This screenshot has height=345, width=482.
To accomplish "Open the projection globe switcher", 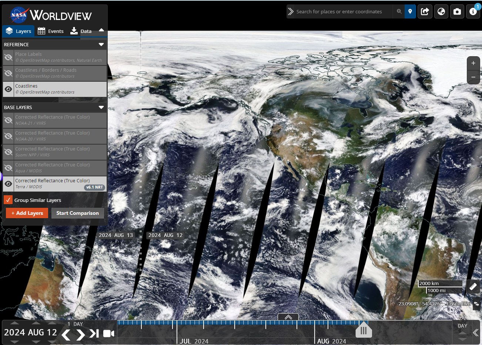I will (x=441, y=11).
